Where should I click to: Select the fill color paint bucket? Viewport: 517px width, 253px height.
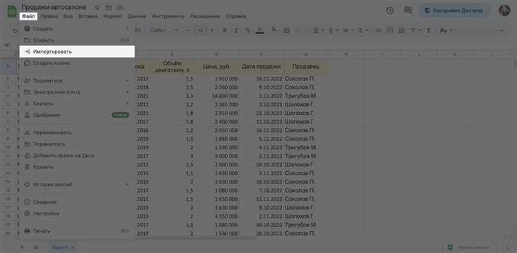pos(274,30)
